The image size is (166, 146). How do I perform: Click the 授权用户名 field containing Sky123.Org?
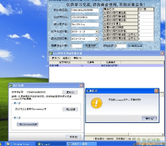85,24
